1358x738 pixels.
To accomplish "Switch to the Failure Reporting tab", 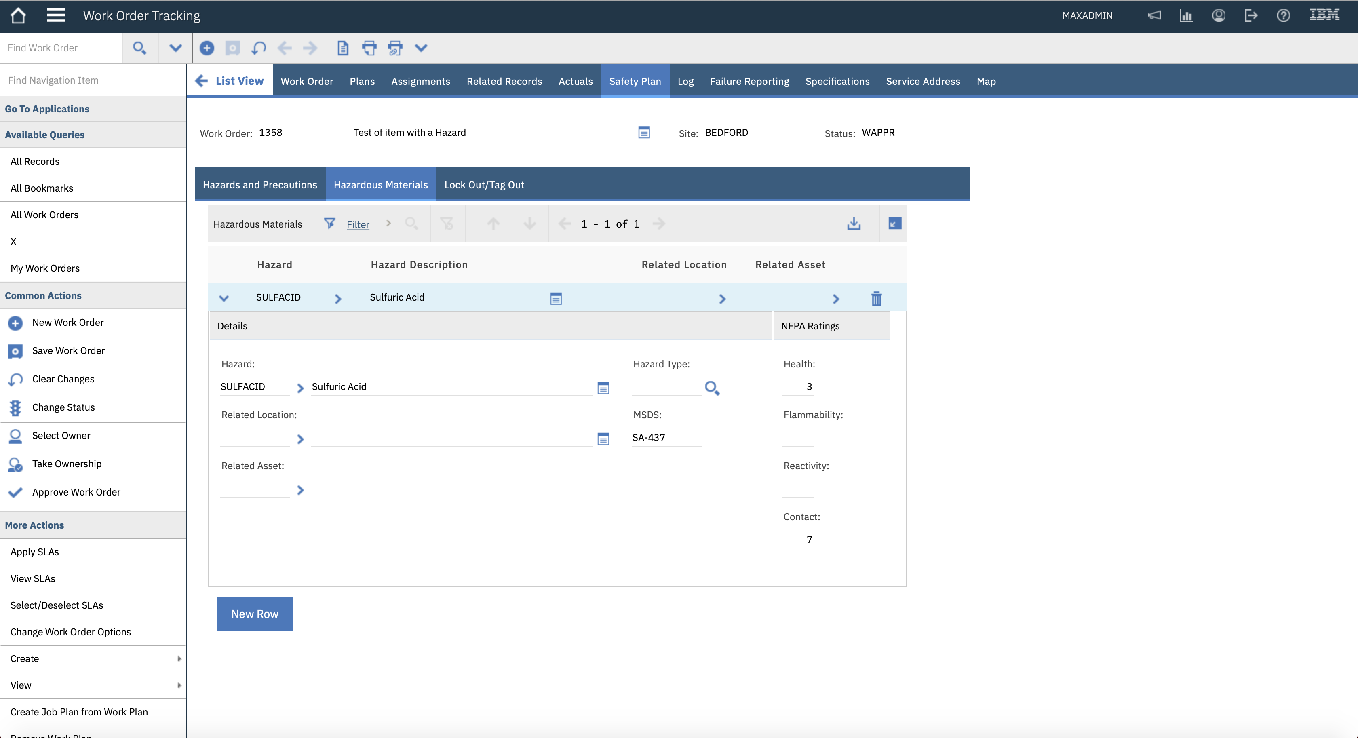I will pyautogui.click(x=749, y=81).
